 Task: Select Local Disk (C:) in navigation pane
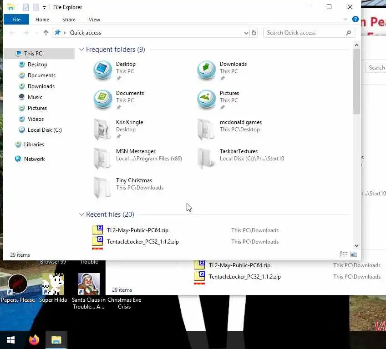pyautogui.click(x=44, y=130)
